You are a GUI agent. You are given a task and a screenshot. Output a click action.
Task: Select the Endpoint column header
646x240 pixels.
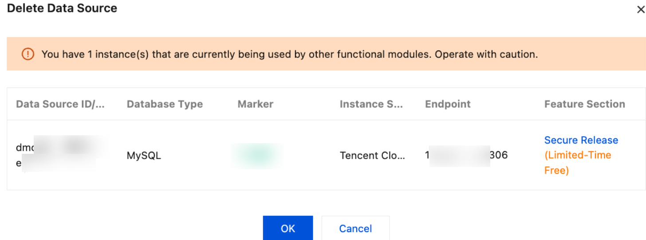click(448, 104)
